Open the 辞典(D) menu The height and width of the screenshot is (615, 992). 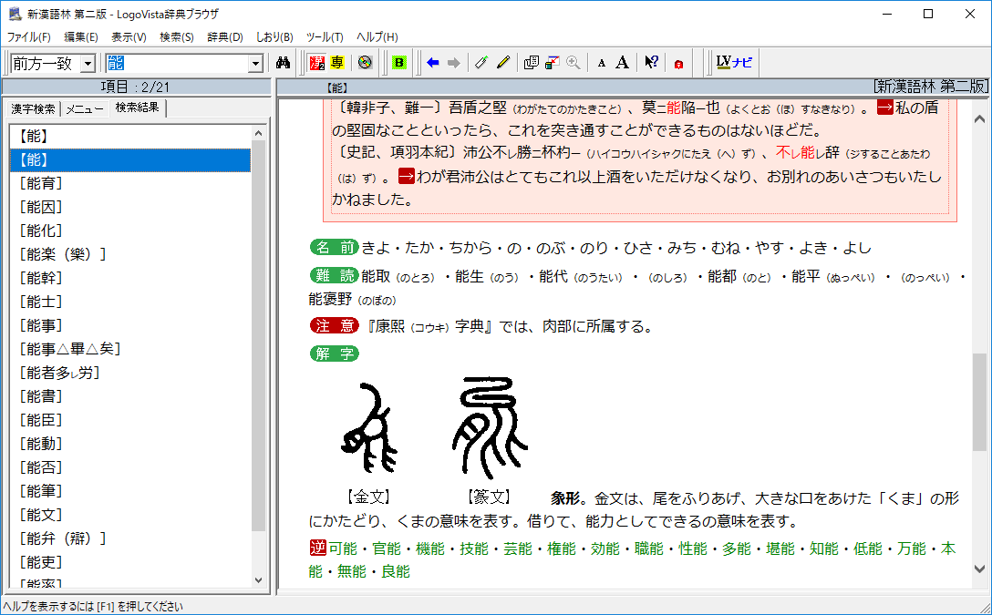(225, 37)
